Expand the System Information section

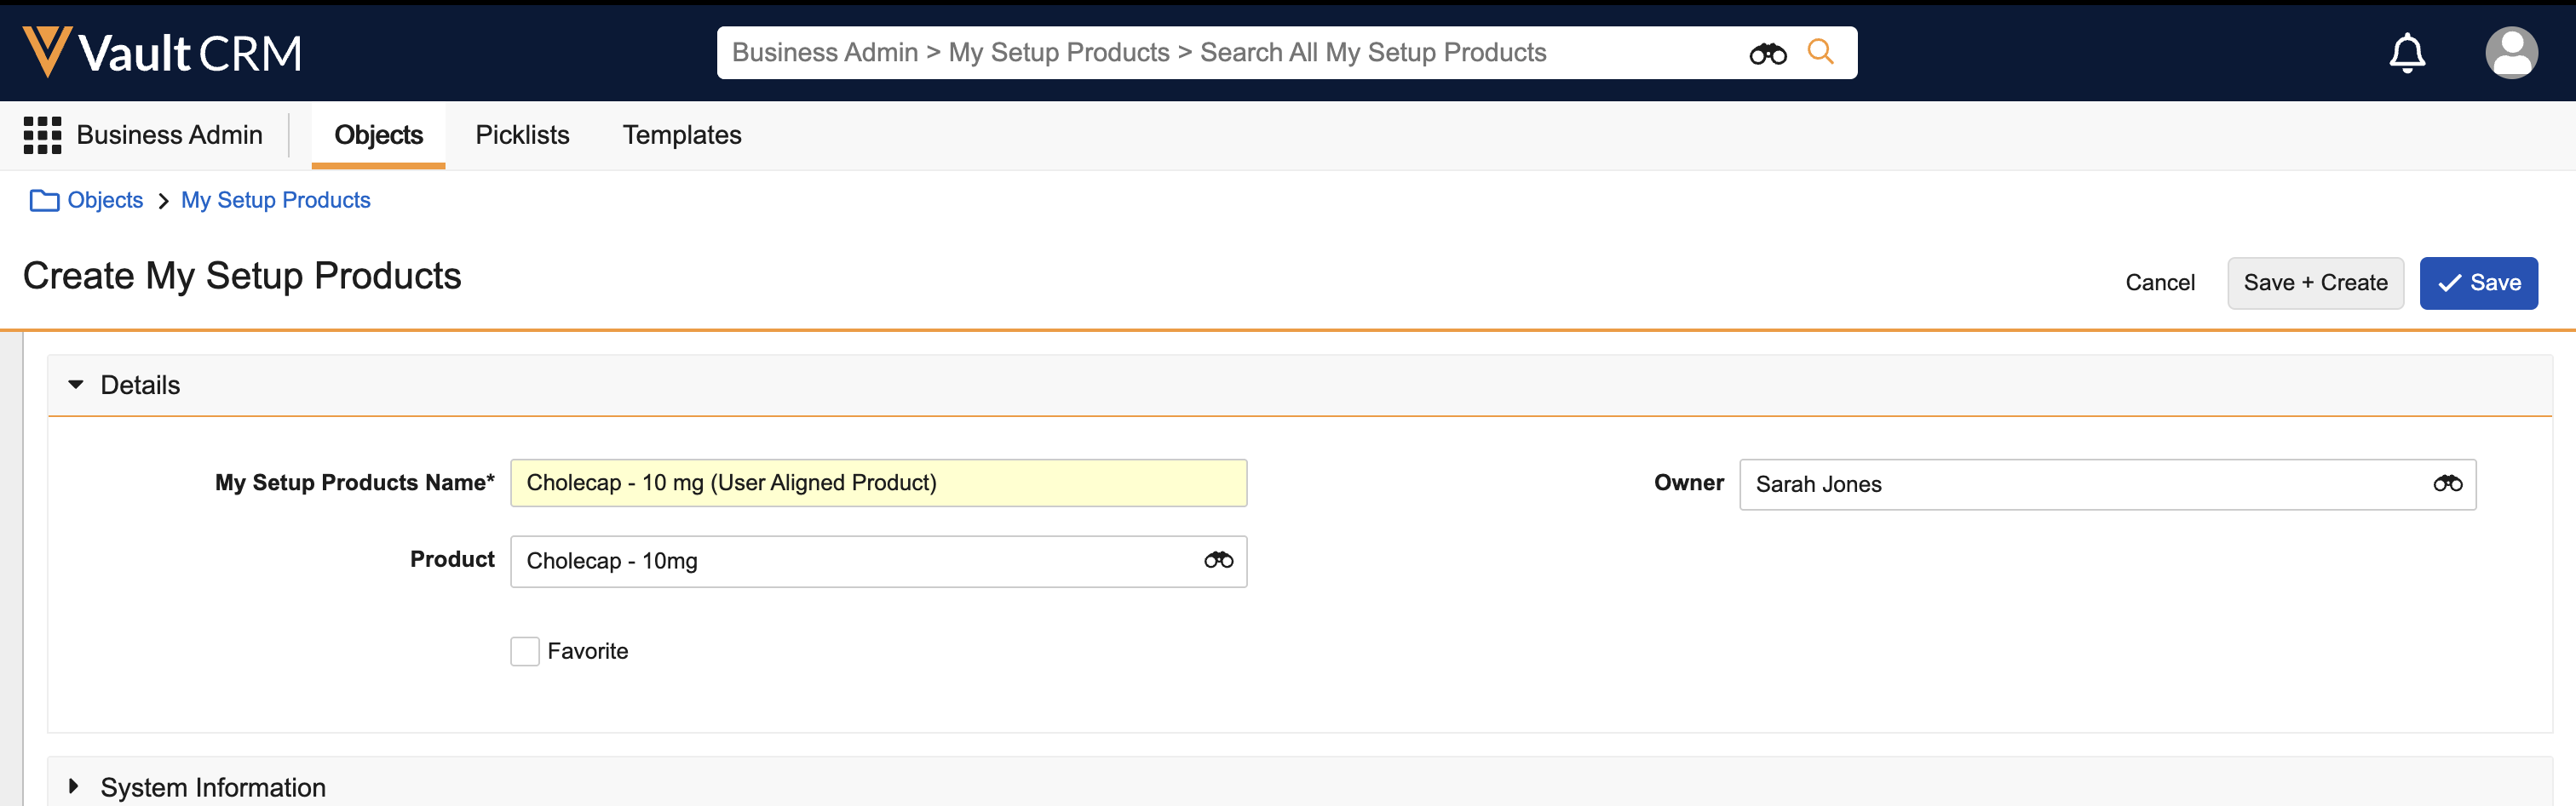coord(74,786)
